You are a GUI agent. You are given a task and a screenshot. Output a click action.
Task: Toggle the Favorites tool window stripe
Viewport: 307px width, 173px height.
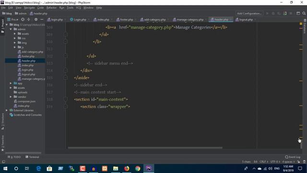pos(2,143)
